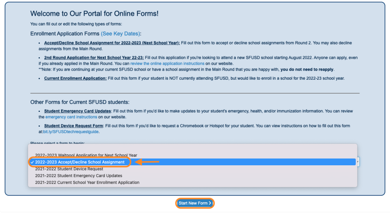The width and height of the screenshot is (390, 214).
Task: Pick 2021-2022 Student Device Request option
Action: coord(69,169)
